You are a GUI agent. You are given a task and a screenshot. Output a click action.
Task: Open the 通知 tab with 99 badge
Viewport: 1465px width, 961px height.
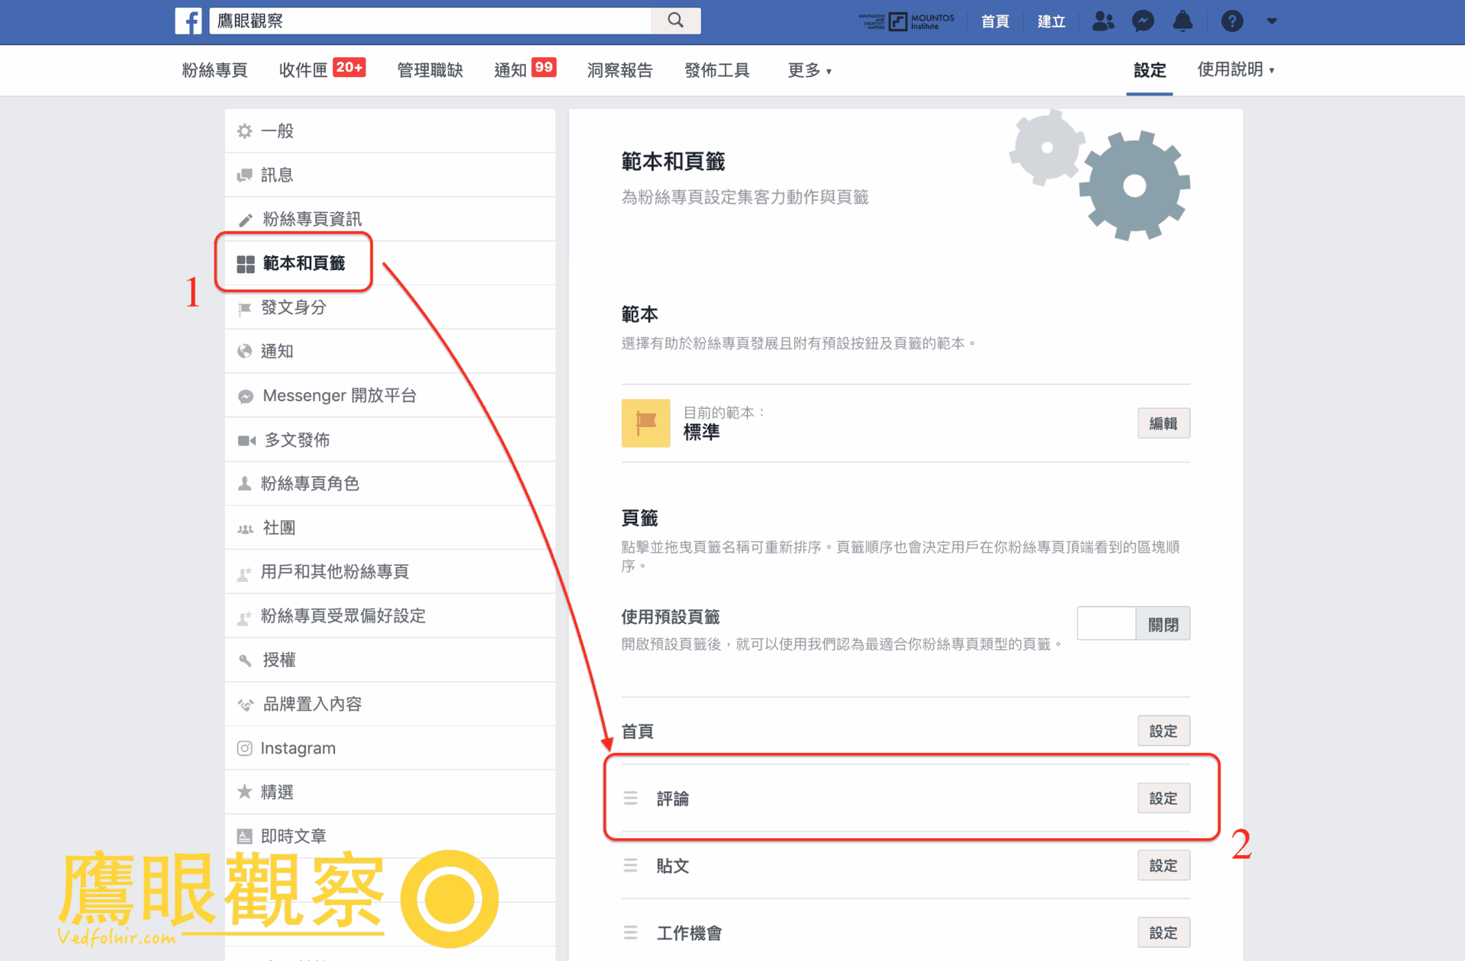524,69
